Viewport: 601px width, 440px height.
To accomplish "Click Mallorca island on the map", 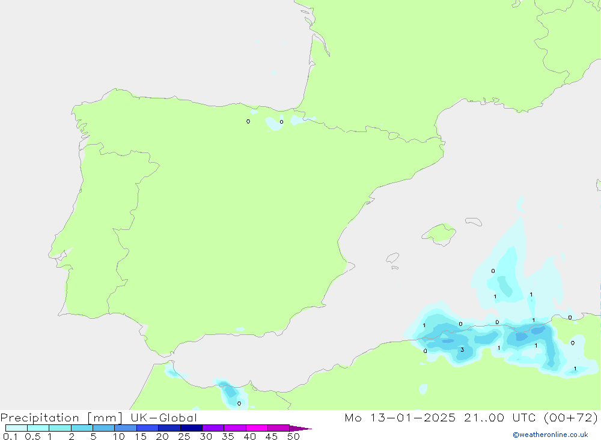I will click(x=439, y=234).
